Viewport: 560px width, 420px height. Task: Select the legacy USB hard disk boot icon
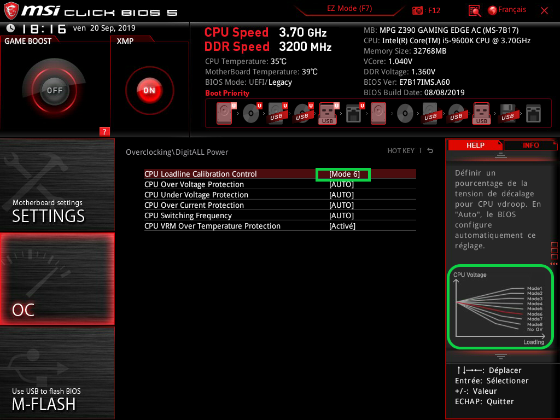[430, 114]
